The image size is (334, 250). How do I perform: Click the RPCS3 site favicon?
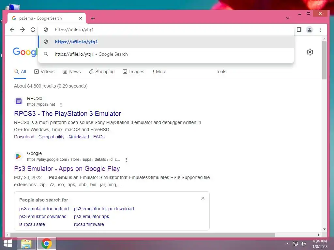tap(19, 101)
